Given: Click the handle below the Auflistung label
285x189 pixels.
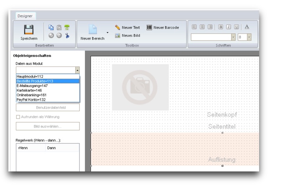Looking at the screenshot, I should click(x=222, y=166).
